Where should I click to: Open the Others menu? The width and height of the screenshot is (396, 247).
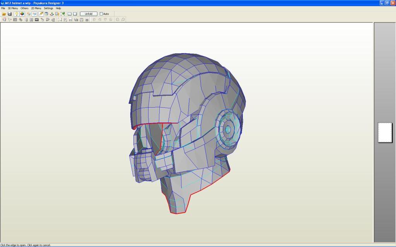click(24, 8)
